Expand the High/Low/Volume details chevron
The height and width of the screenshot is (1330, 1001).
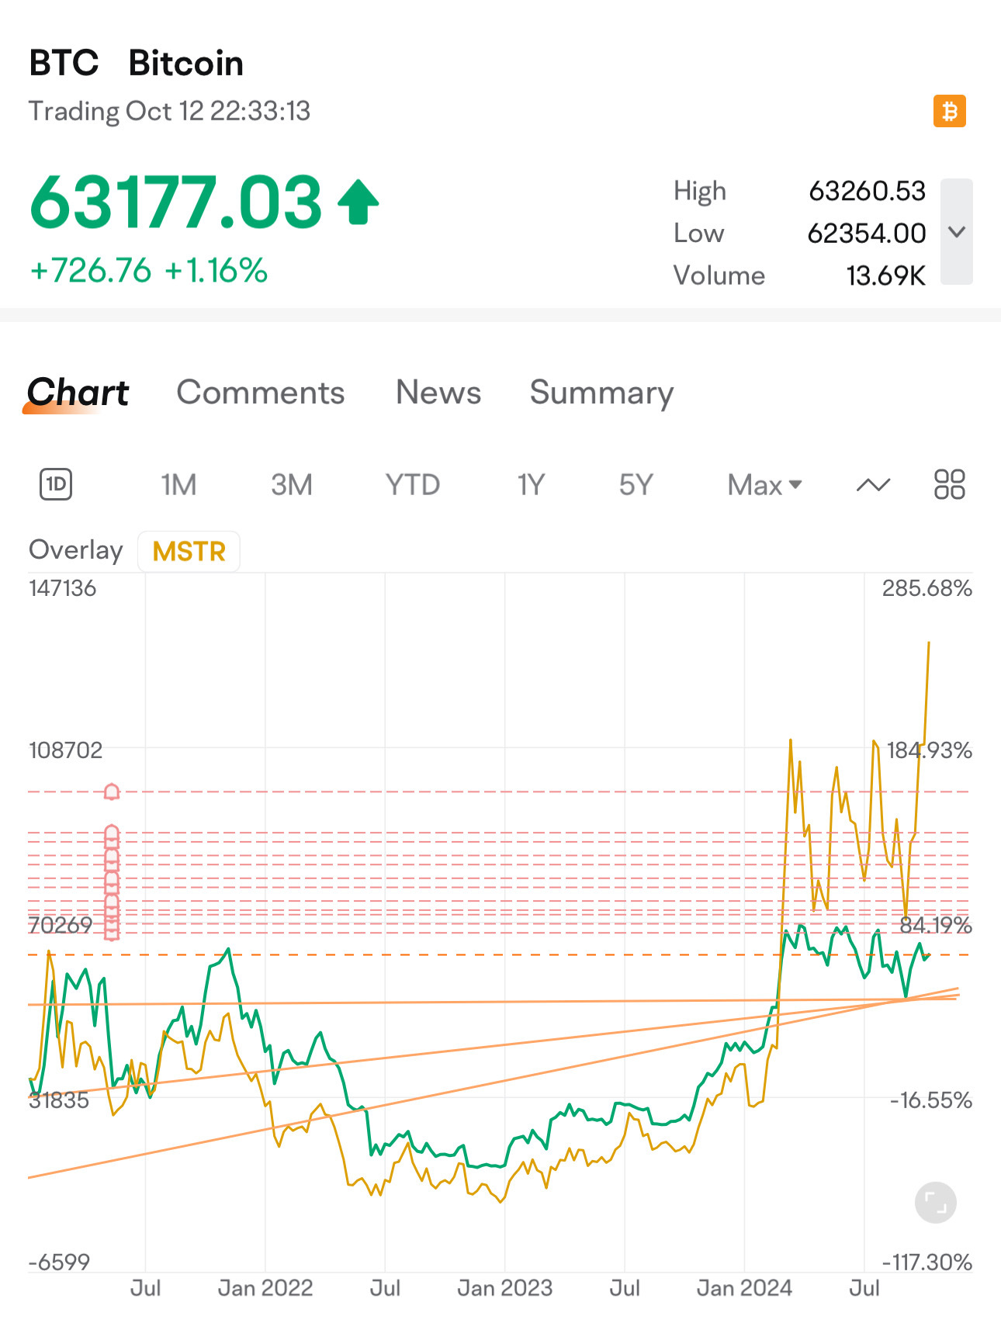957,232
